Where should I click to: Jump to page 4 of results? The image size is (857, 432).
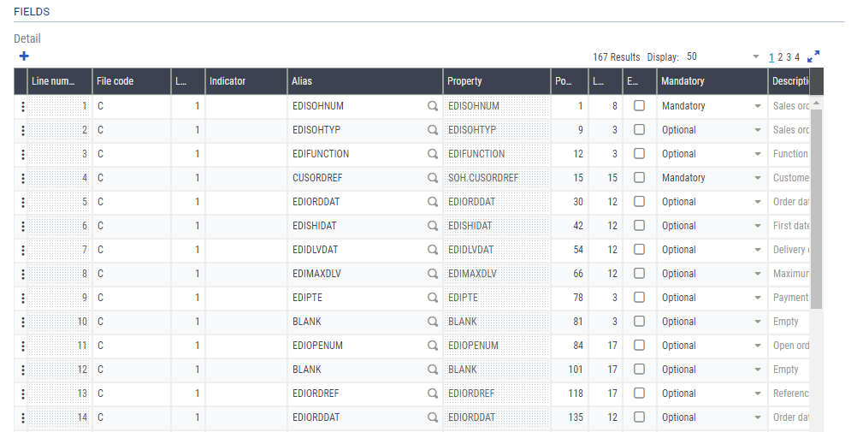point(797,57)
